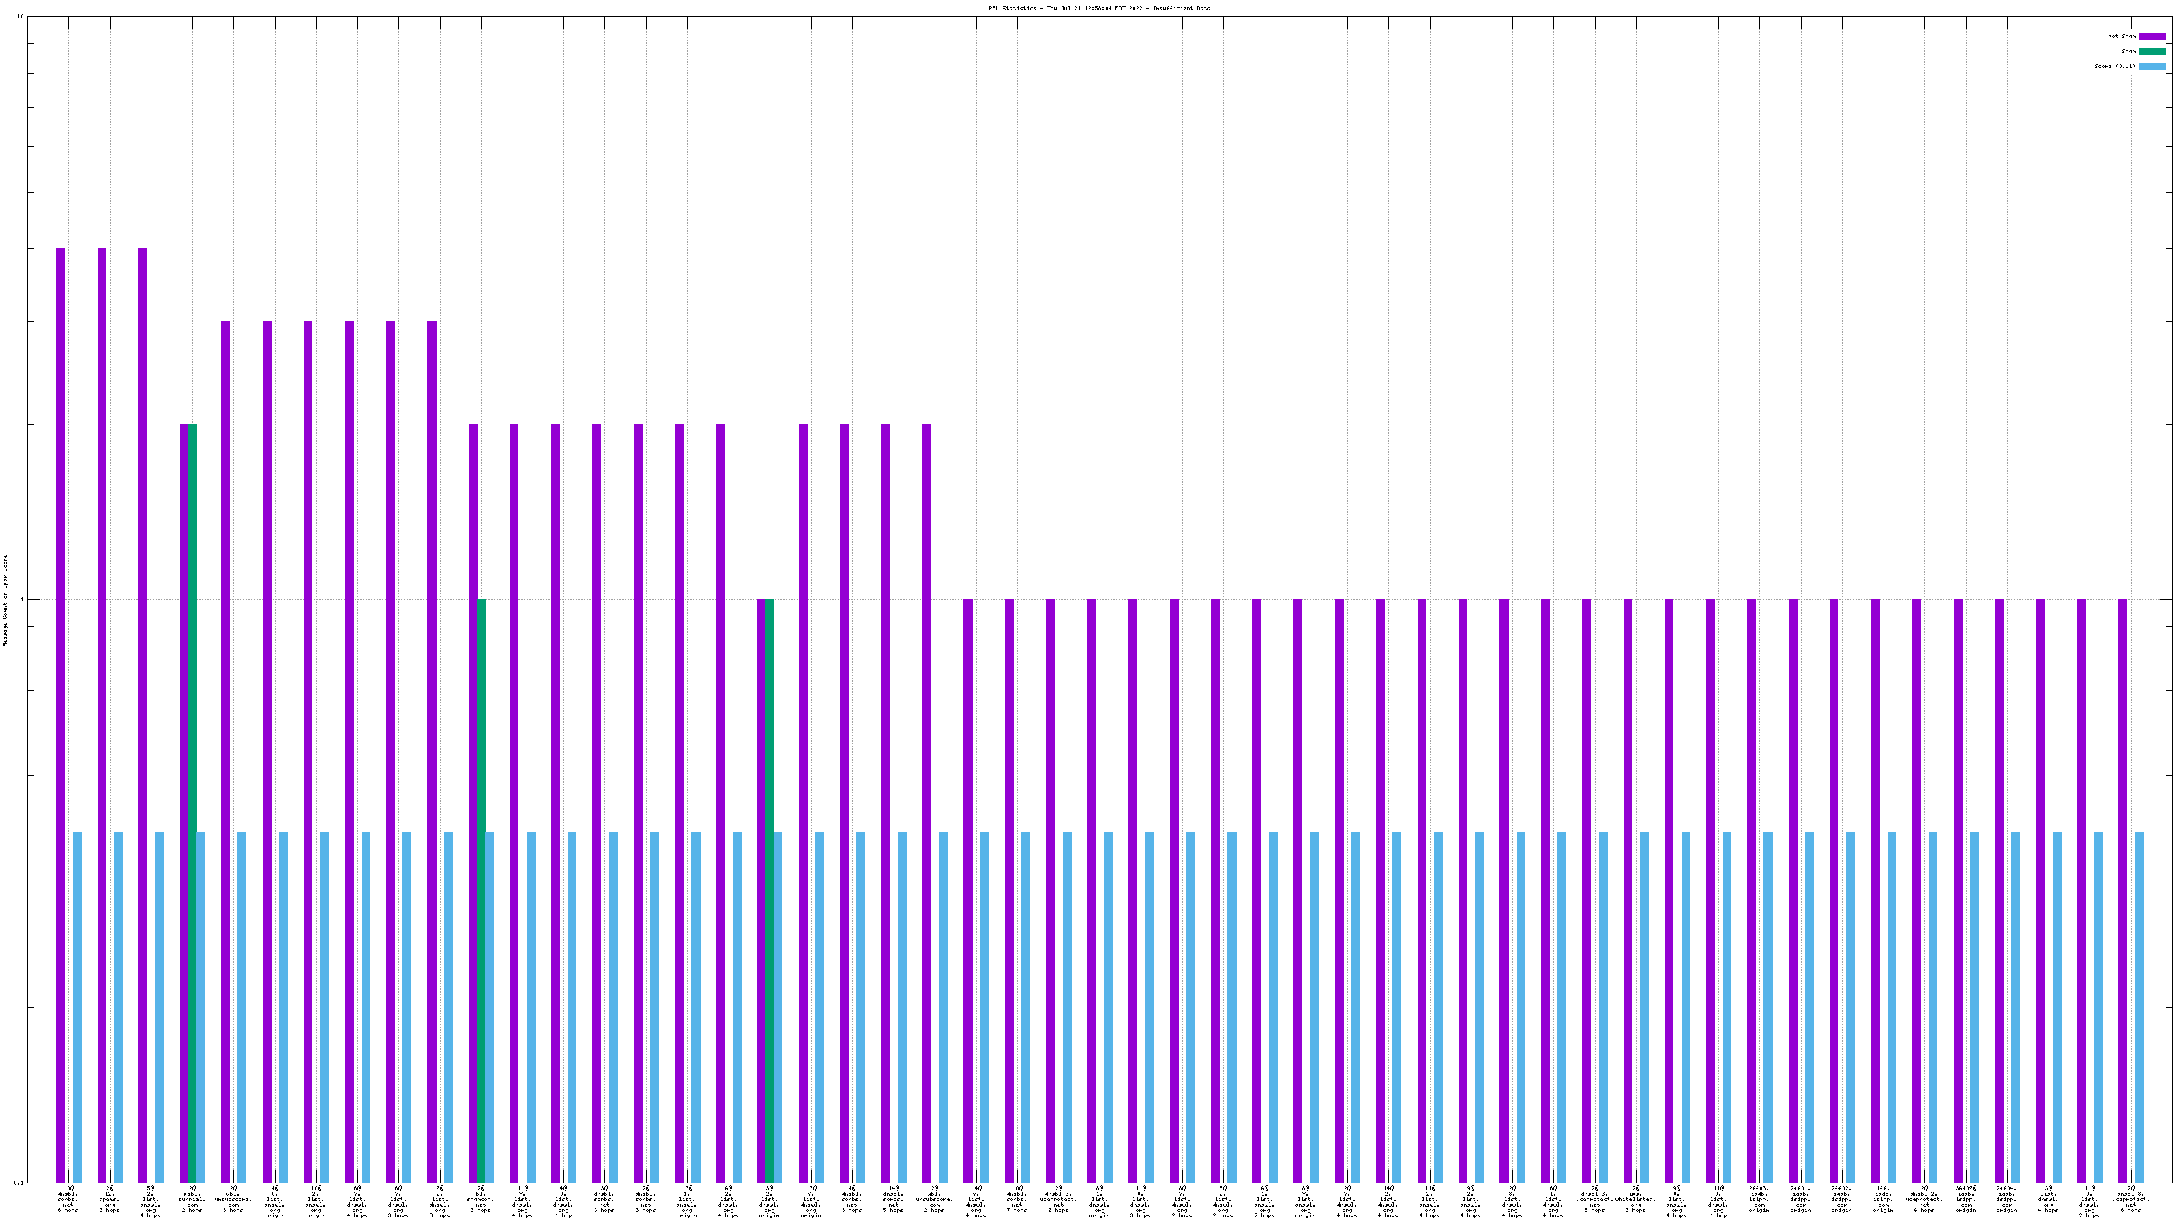Click green Spam bar for bl.spamcop.net
This screenshot has width=2183, height=1227.
[482, 889]
